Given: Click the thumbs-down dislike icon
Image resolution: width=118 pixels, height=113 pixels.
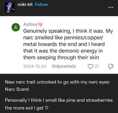Looking at the screenshot, I should point(111,67).
